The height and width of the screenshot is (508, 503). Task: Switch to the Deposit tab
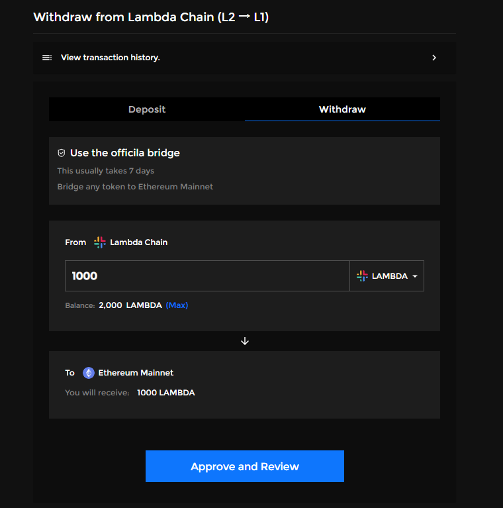point(147,109)
